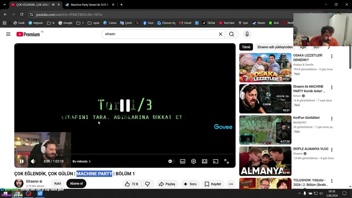Screen dimensions: 352x198
Task: Open the Gmail bookmark
Action: click(x=185, y=23)
